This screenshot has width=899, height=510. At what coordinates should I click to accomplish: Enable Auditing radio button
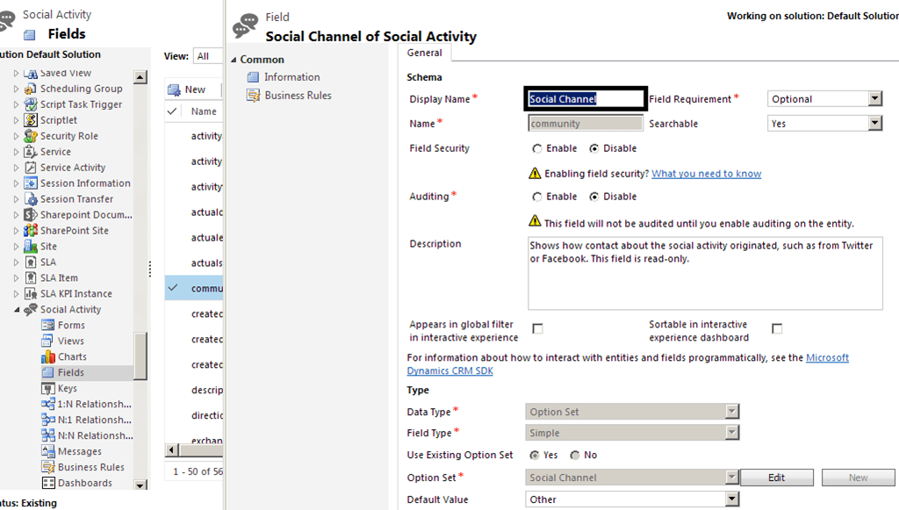(x=536, y=197)
